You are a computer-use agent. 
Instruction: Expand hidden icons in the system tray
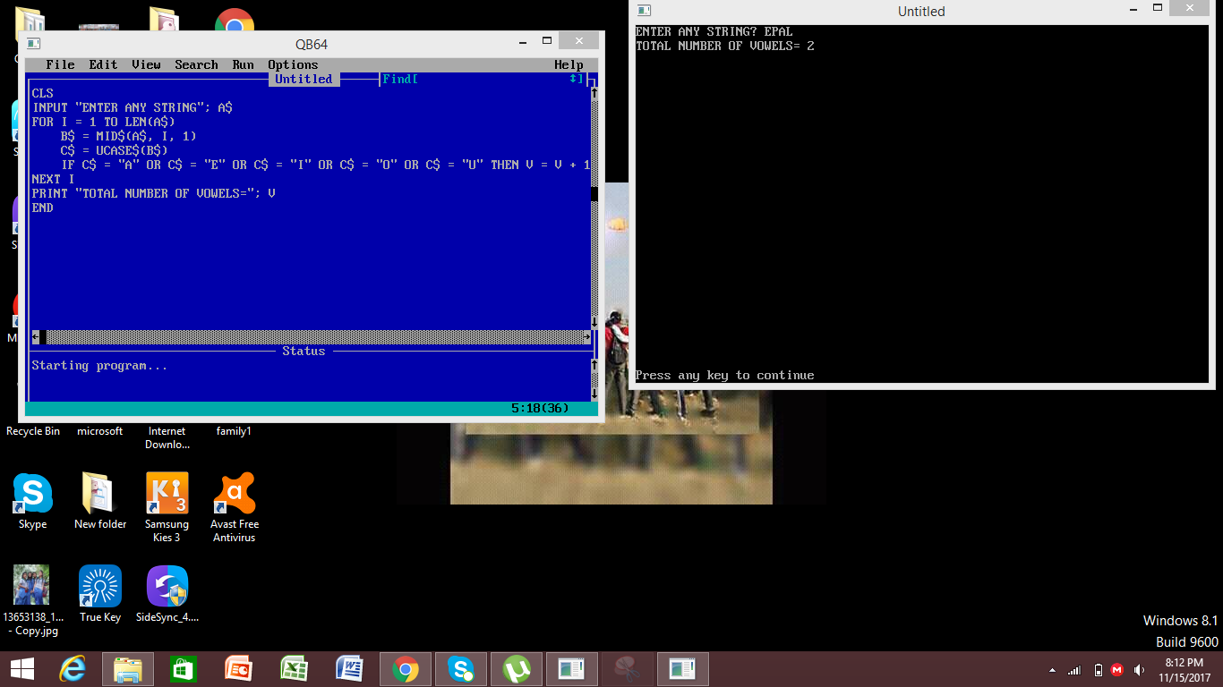1052,668
